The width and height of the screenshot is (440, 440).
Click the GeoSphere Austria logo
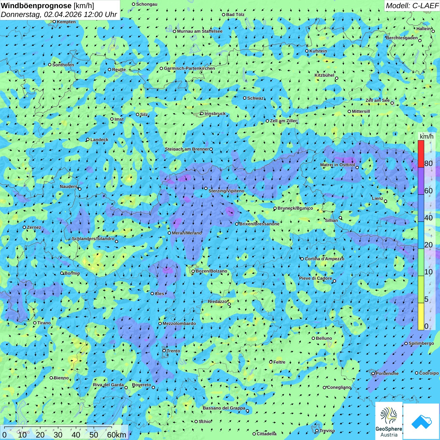coord(389,421)
